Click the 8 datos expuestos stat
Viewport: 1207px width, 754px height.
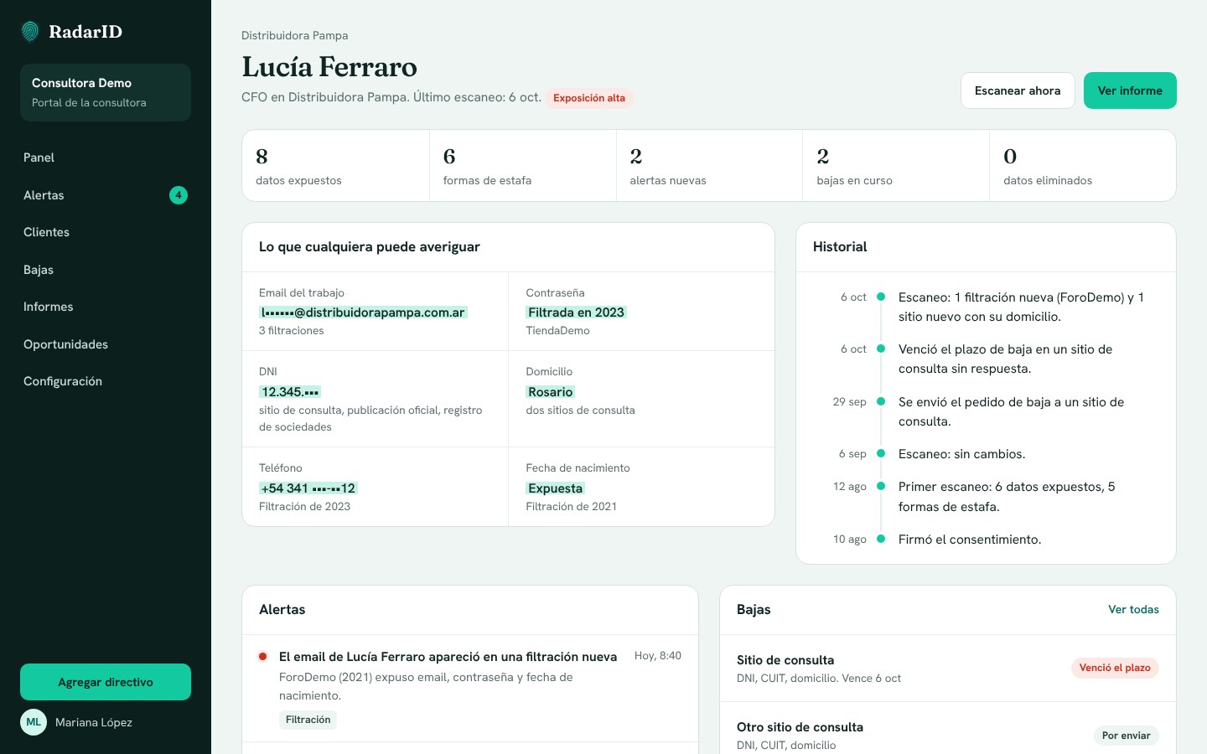(335, 166)
